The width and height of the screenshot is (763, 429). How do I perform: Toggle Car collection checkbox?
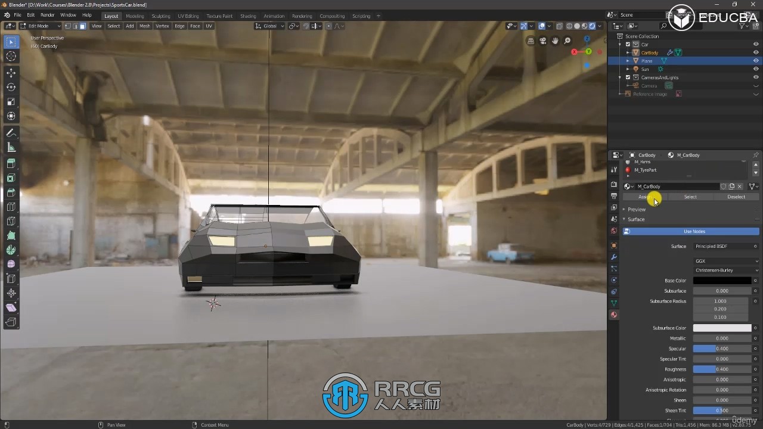[628, 44]
